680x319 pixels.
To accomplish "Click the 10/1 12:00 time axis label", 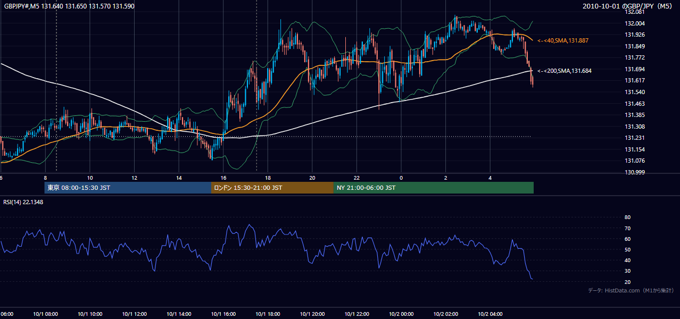I will pos(134,314).
